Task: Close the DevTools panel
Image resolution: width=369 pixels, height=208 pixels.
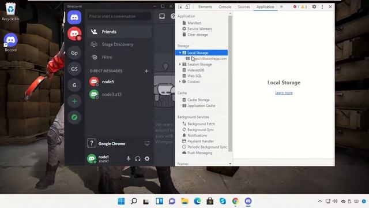Action: (330, 7)
